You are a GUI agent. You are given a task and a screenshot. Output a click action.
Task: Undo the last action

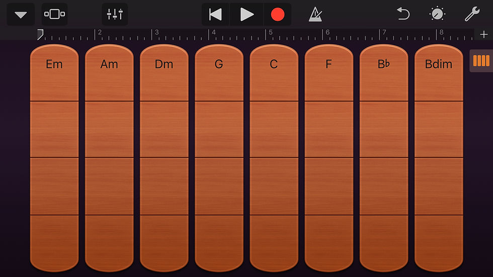click(403, 14)
